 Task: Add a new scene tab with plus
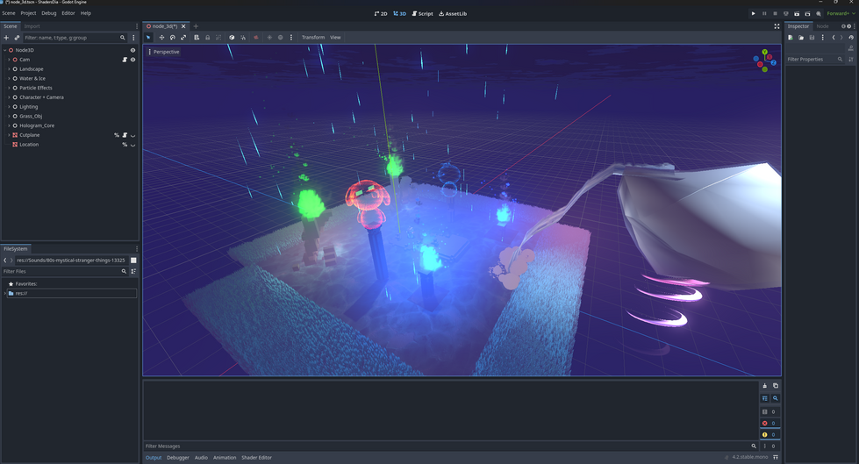196,26
